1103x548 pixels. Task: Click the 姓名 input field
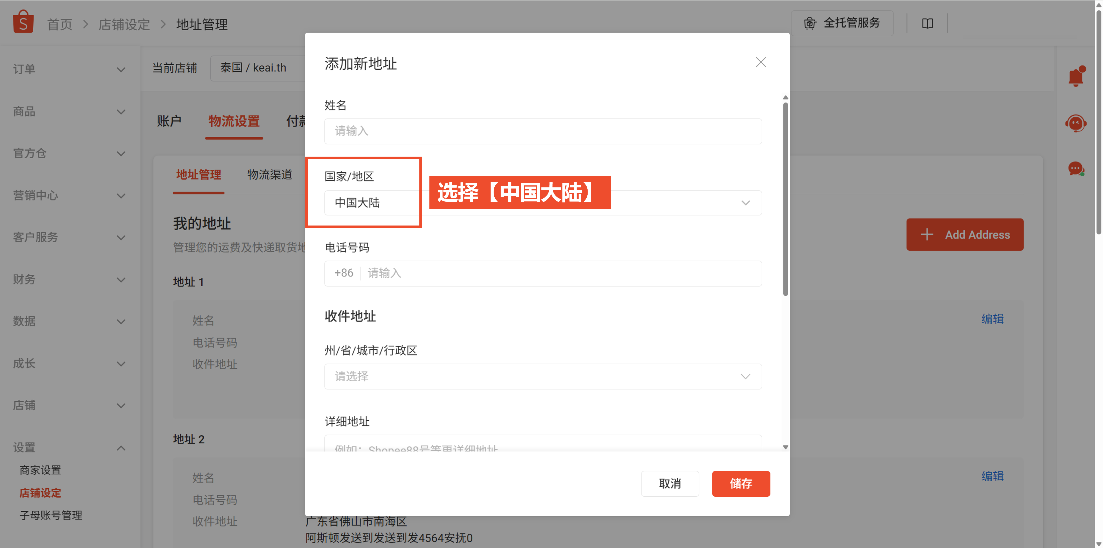click(x=543, y=131)
